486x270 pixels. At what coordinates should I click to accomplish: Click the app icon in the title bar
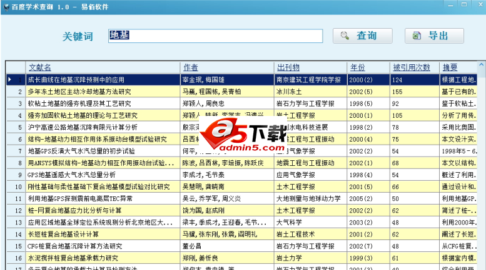[x=6, y=5]
